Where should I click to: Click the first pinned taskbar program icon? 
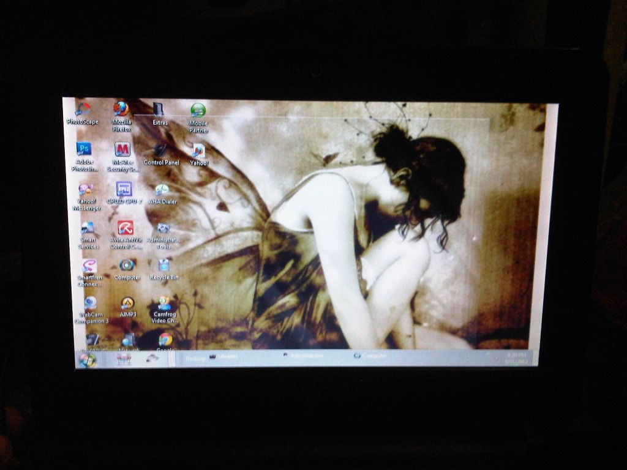pyautogui.click(x=124, y=359)
